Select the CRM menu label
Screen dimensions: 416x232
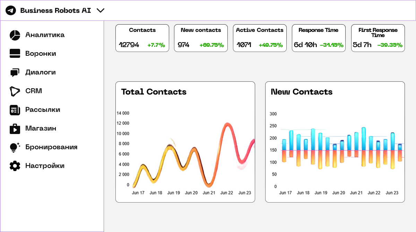(34, 91)
